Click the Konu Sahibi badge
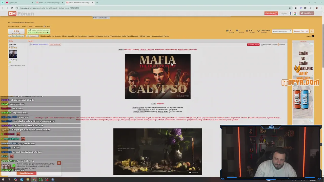 pyautogui.click(x=55, y=44)
